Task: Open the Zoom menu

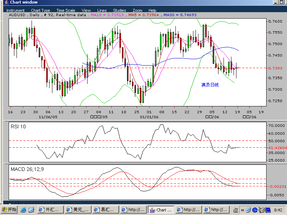Action: tap(137, 10)
